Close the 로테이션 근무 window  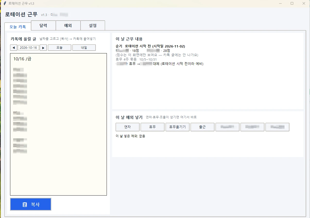pos(304,3)
